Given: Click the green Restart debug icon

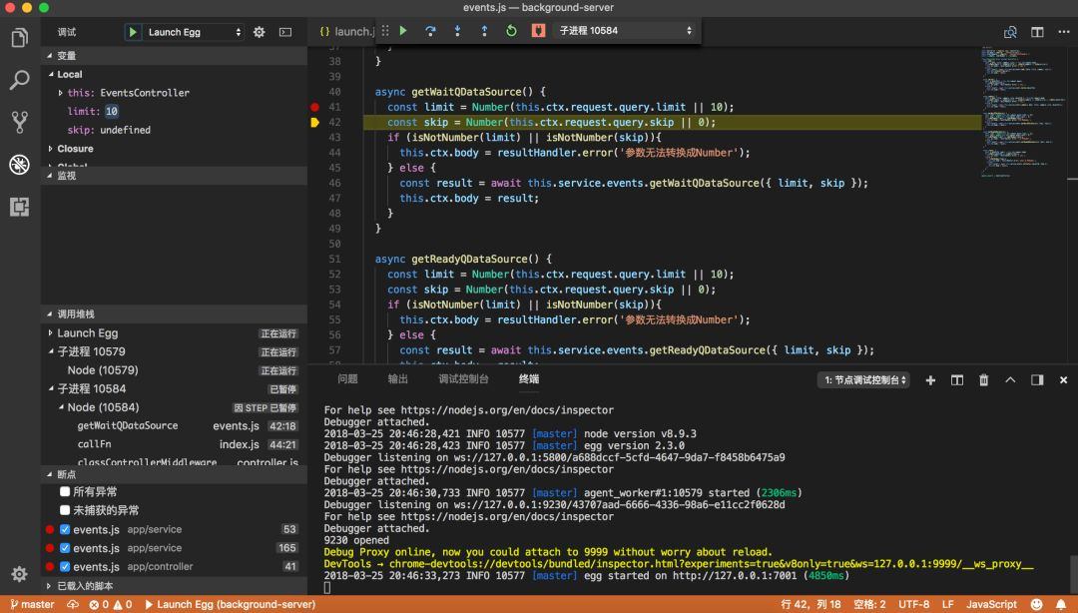Looking at the screenshot, I should (511, 31).
